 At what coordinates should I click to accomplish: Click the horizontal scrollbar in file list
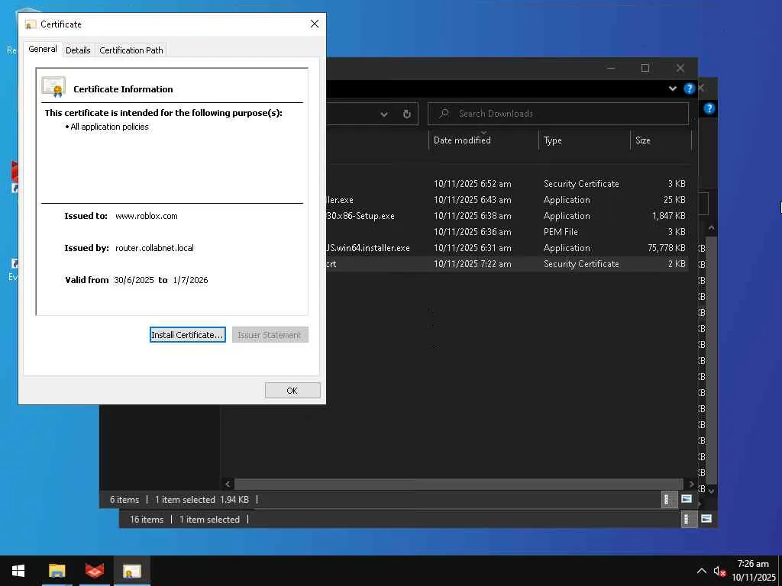pos(458,484)
